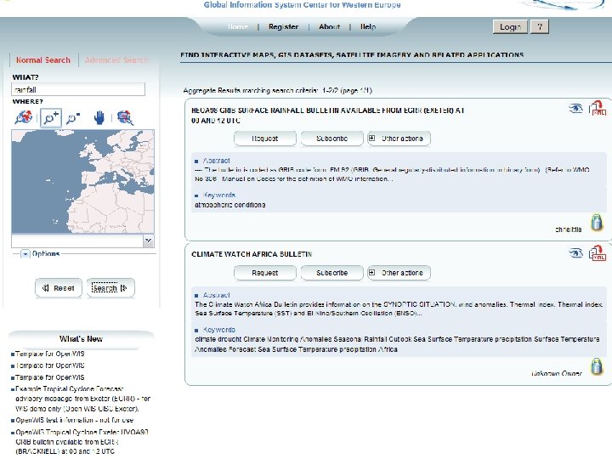This screenshot has width=612, height=459.
Task: Toggle Abstract section of HECA98 bulletin
Action: 216,161
